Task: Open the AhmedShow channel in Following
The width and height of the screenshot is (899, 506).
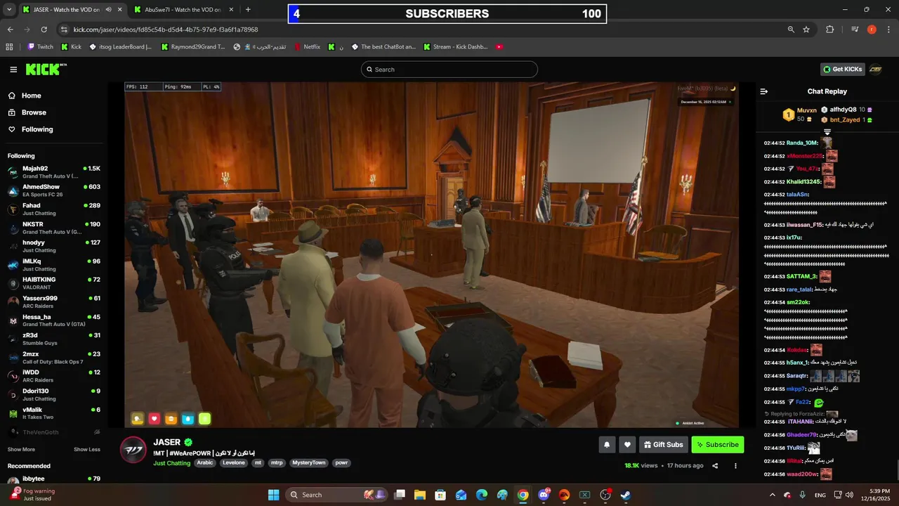Action: (x=55, y=190)
